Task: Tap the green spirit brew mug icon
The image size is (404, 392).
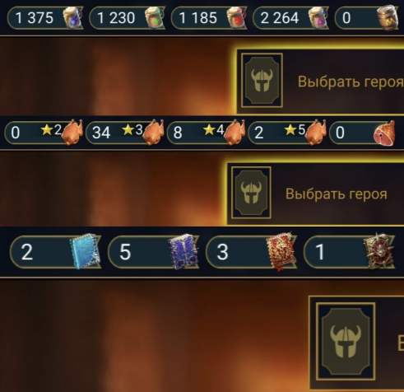Action: (x=155, y=17)
